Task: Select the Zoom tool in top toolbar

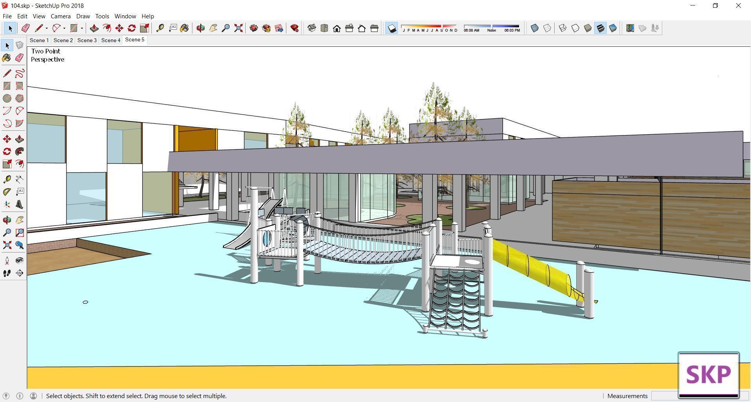Action: (x=226, y=28)
